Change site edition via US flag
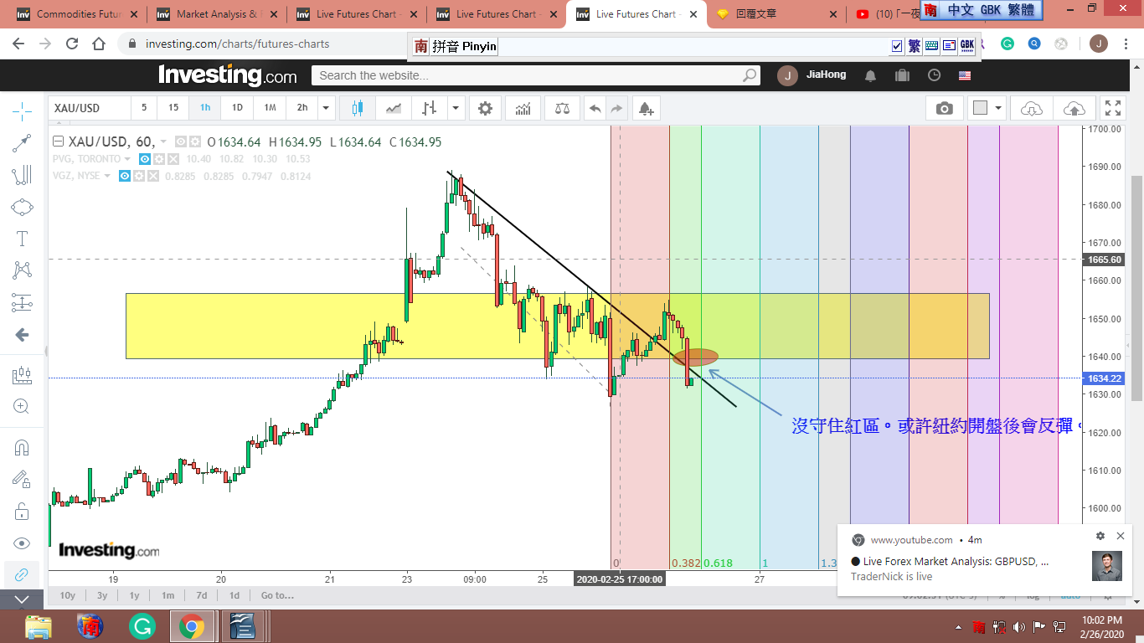The image size is (1144, 643). pyautogui.click(x=965, y=75)
